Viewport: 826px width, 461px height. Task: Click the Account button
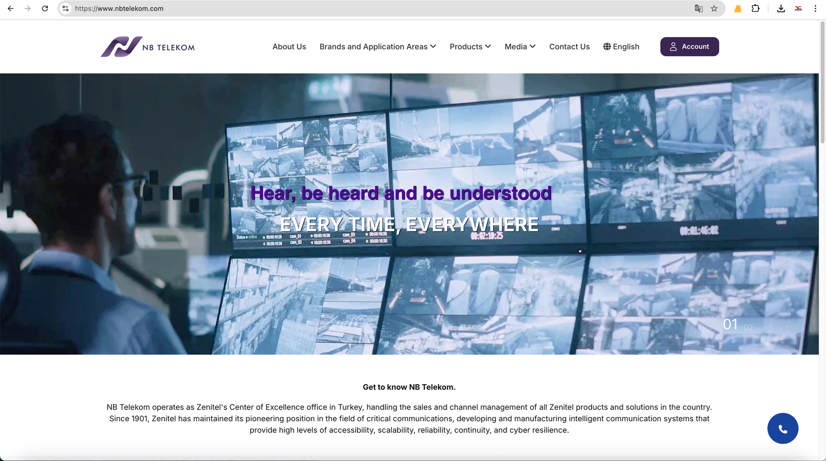coord(689,46)
